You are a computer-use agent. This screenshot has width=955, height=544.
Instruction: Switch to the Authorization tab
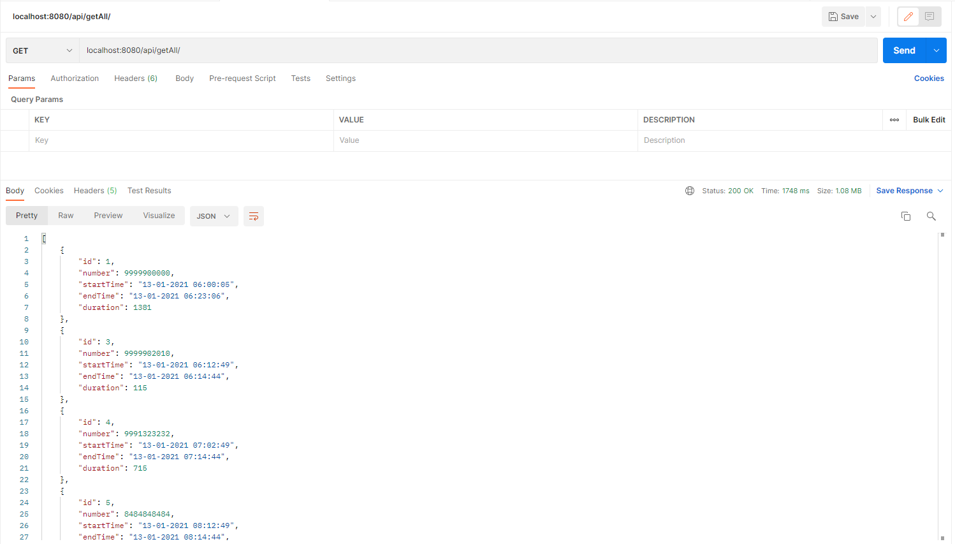tap(75, 78)
